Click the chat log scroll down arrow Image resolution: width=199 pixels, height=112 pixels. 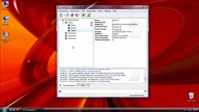click(145, 82)
